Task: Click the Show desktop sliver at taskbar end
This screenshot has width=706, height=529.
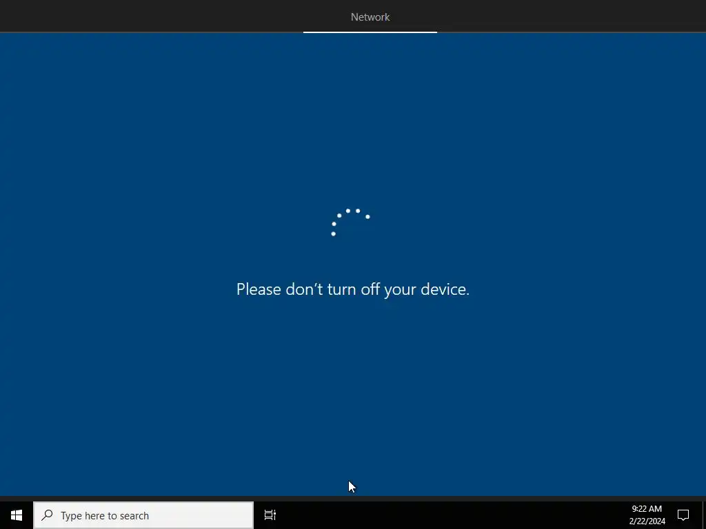Action: [704, 515]
